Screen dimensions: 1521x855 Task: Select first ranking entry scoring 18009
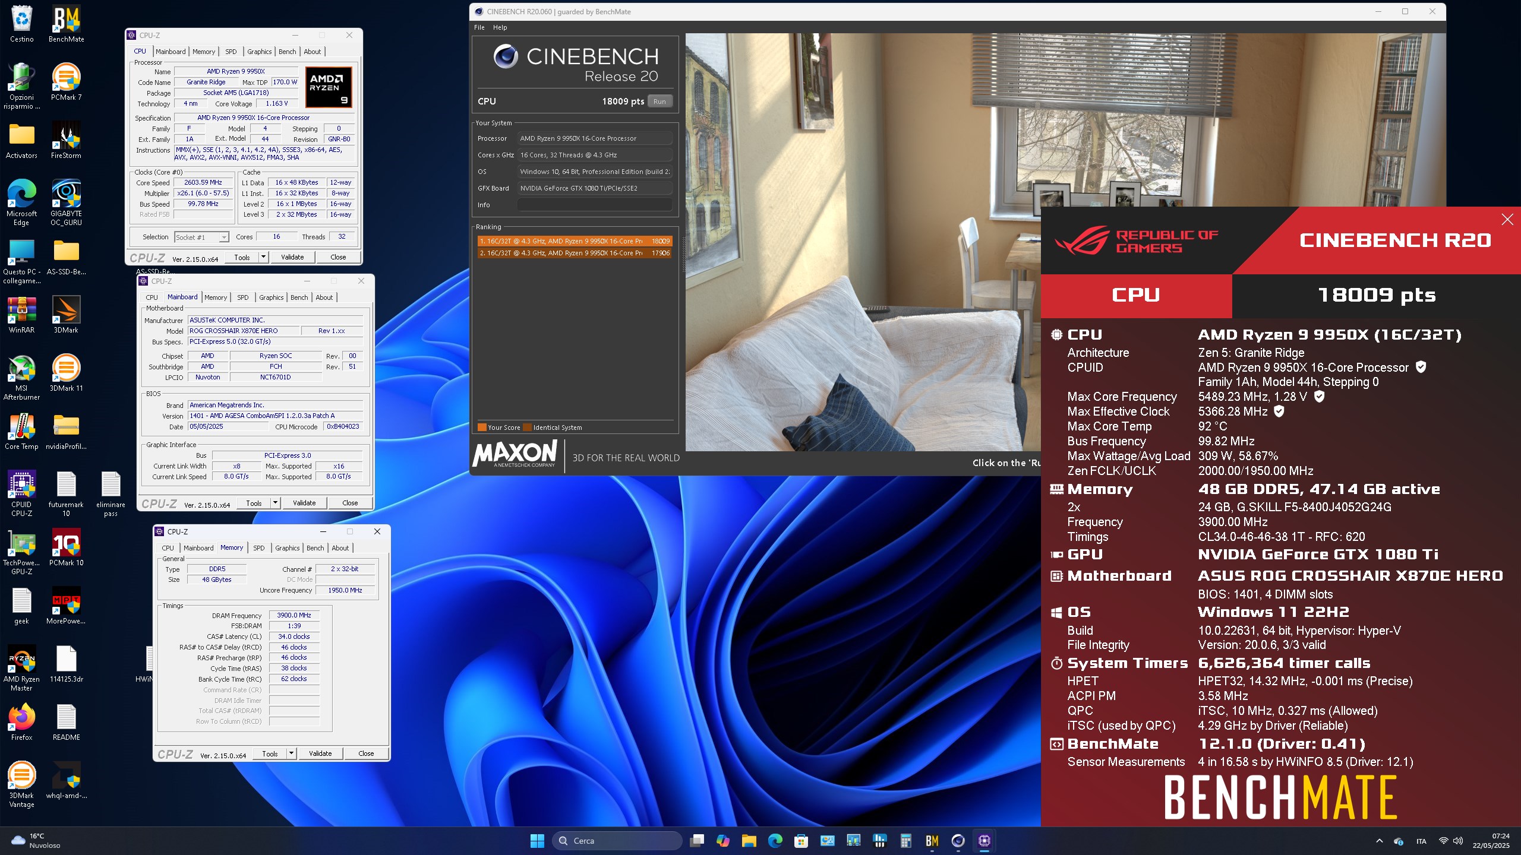tap(575, 241)
